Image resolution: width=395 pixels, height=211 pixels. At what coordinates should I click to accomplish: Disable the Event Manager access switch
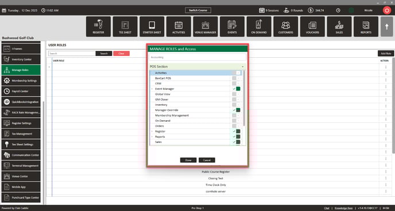point(236,89)
